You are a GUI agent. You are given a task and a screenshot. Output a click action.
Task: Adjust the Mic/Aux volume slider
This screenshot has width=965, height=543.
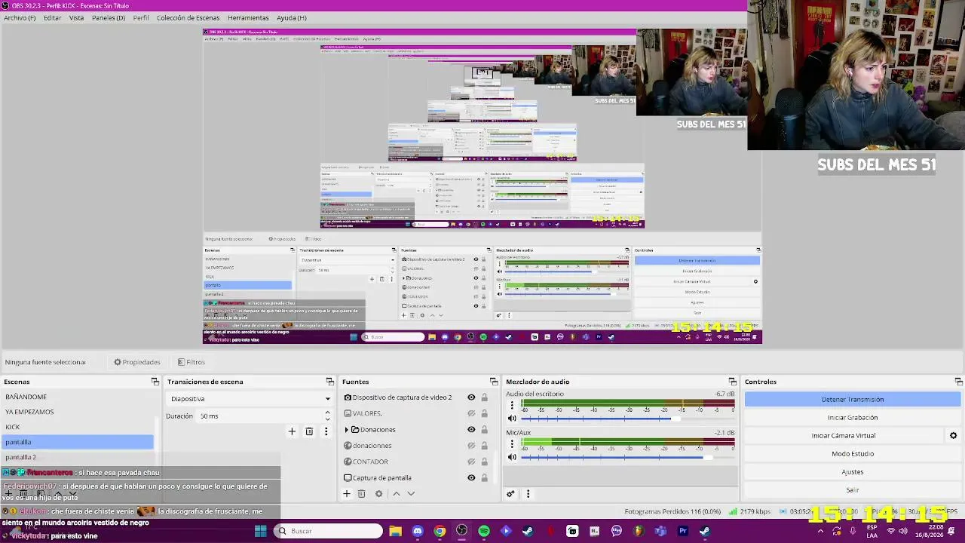(627, 457)
